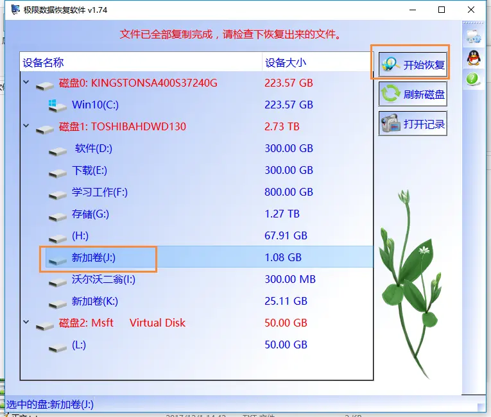Maximize the 极限数据恢复软件 window

[442, 10]
